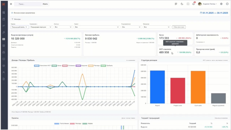
Task: Open the dashboard grid icon in sidebar
Action: pyautogui.click(x=4, y=13)
